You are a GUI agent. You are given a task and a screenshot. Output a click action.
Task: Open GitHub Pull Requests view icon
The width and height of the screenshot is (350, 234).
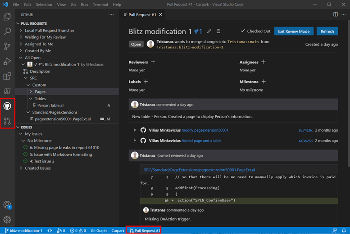tap(7, 121)
